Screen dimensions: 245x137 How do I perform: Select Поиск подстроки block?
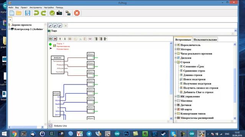(x=194, y=79)
